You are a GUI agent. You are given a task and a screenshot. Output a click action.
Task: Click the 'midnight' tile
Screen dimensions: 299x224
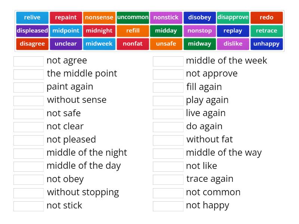(99, 31)
